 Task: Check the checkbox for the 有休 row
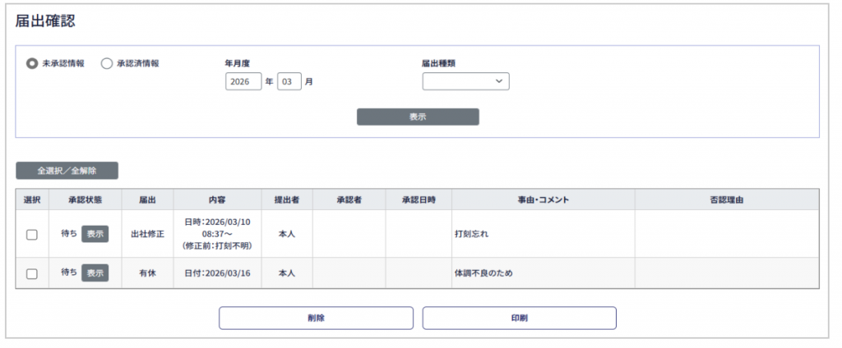pyautogui.click(x=32, y=274)
